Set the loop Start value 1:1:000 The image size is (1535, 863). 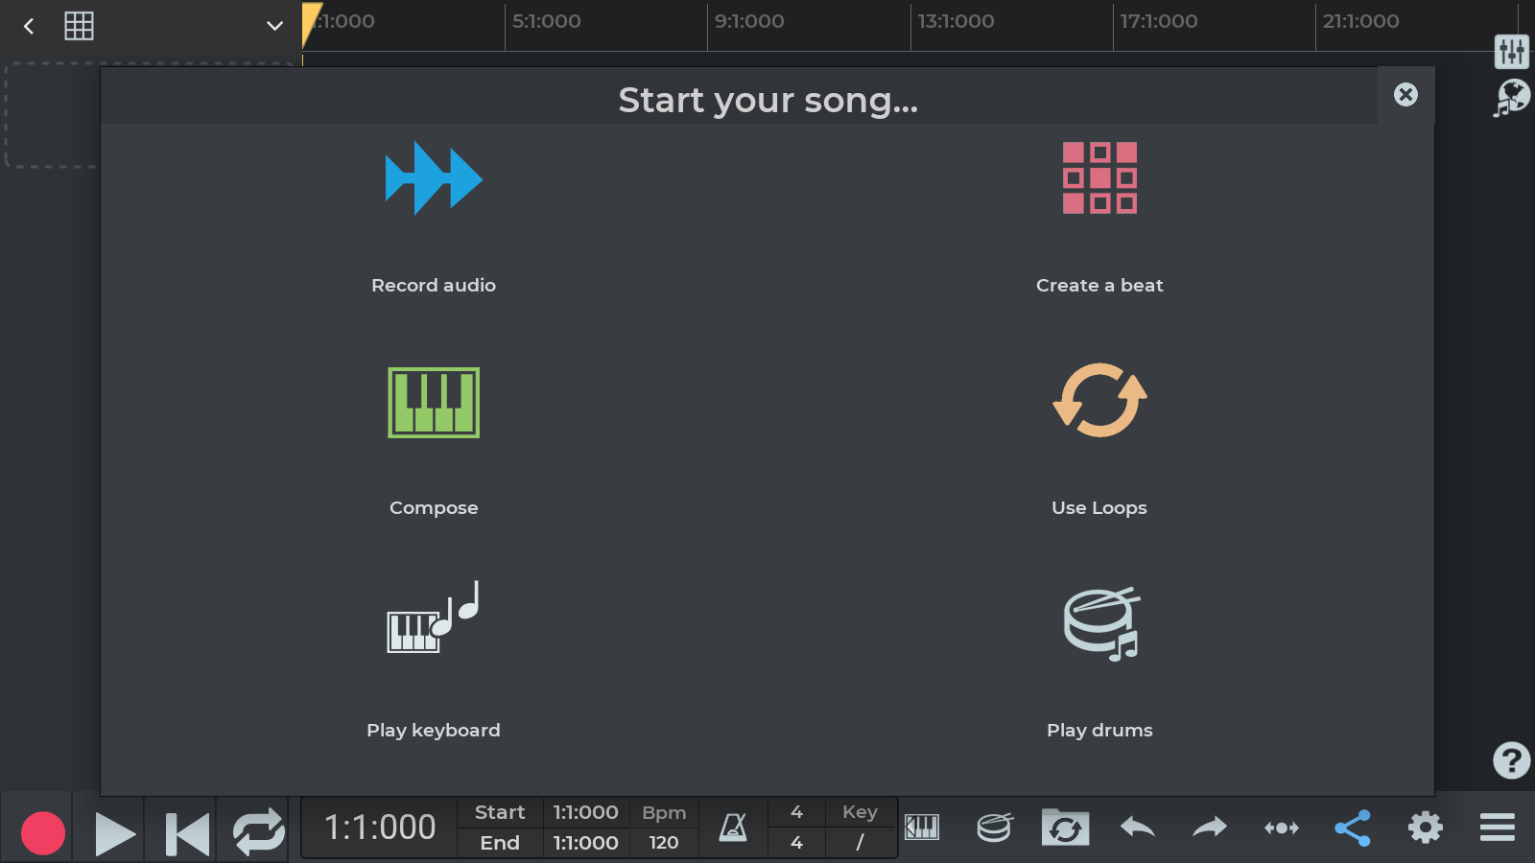(x=585, y=812)
